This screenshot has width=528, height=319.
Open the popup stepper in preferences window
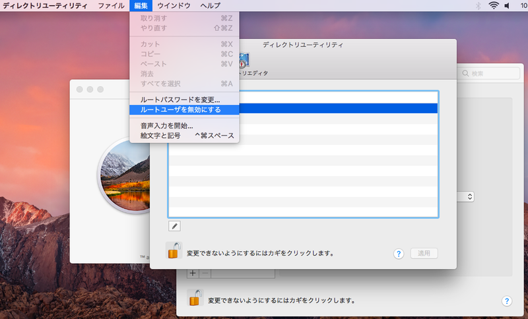click(x=469, y=196)
